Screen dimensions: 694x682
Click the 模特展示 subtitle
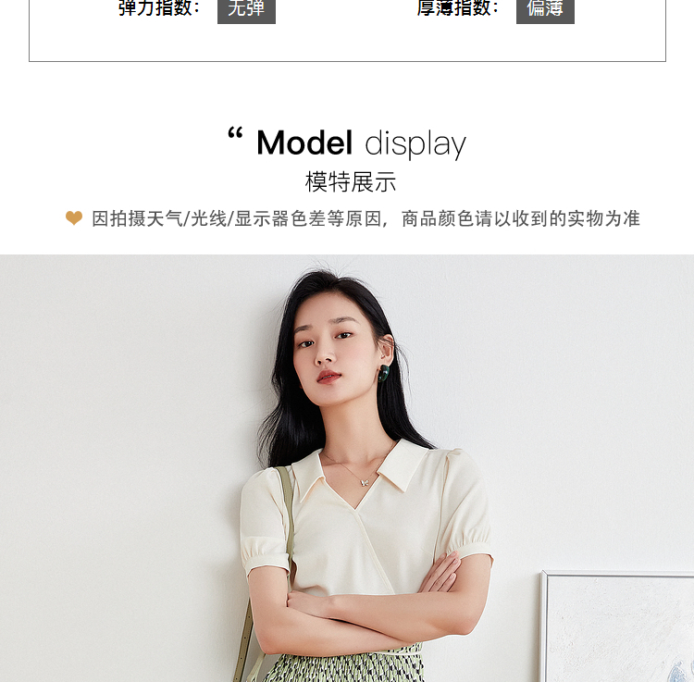(351, 182)
